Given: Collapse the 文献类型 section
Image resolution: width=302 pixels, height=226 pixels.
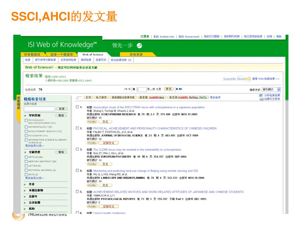Looking at the screenshot, I should pyautogui.click(x=25, y=152).
